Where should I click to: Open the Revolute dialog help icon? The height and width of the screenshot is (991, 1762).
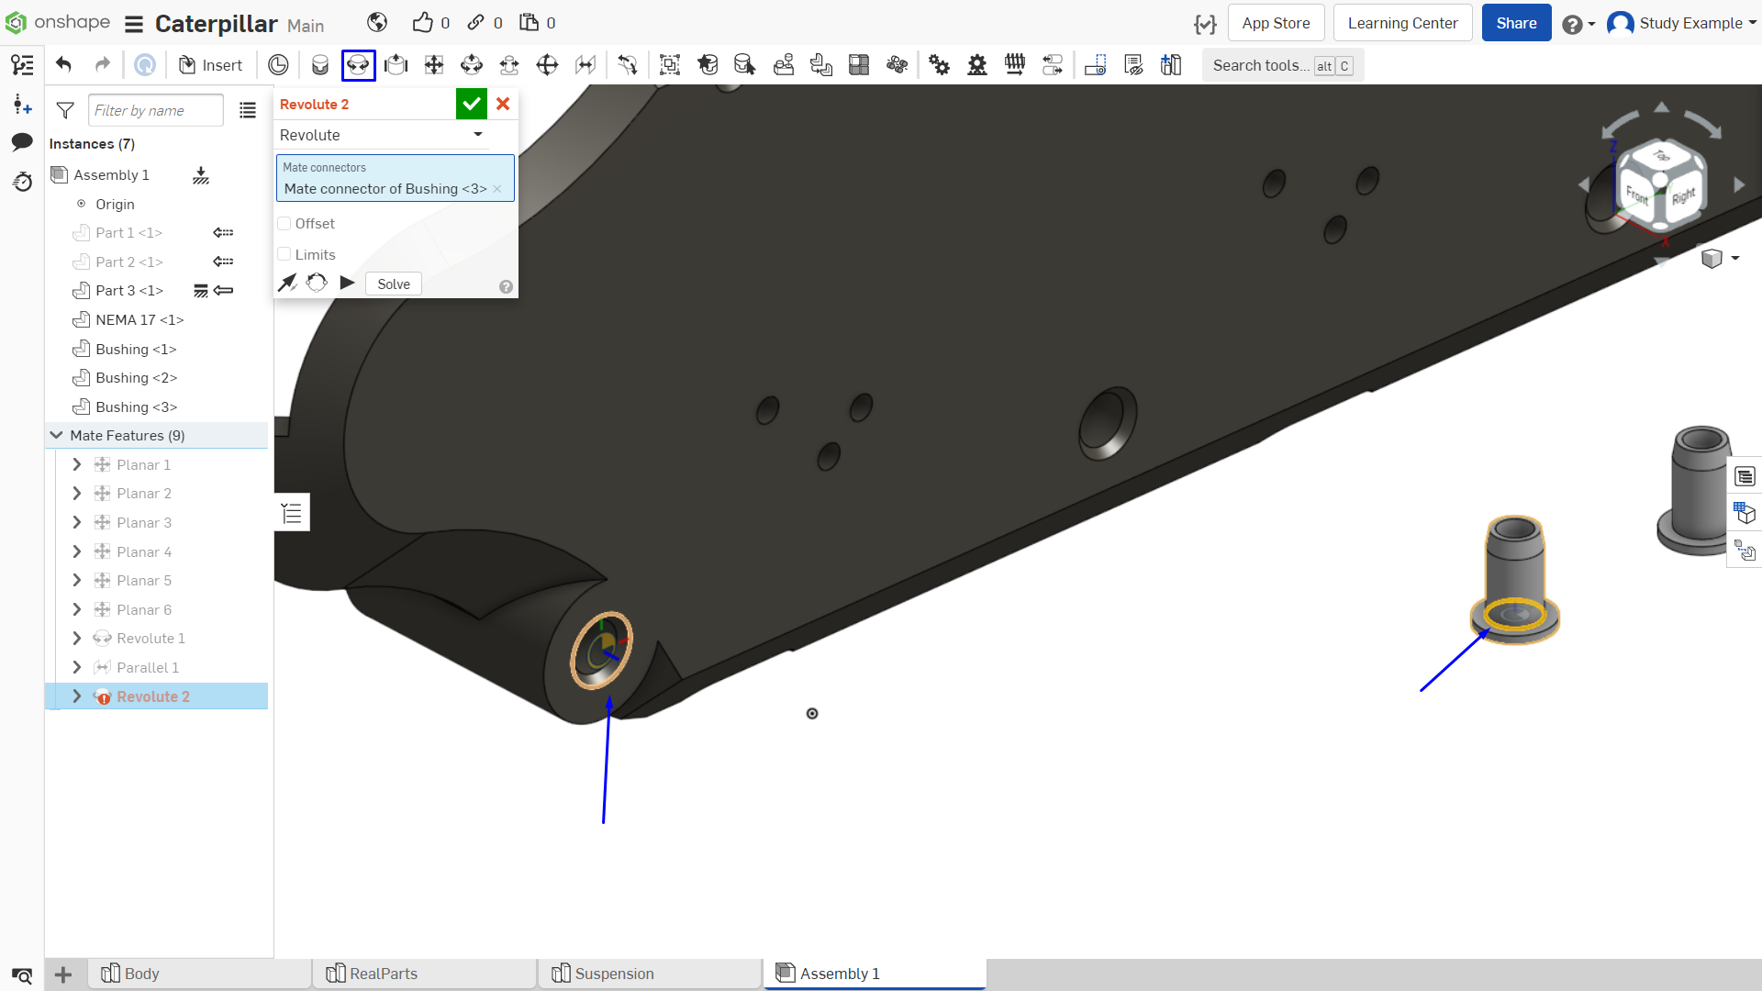point(506,286)
